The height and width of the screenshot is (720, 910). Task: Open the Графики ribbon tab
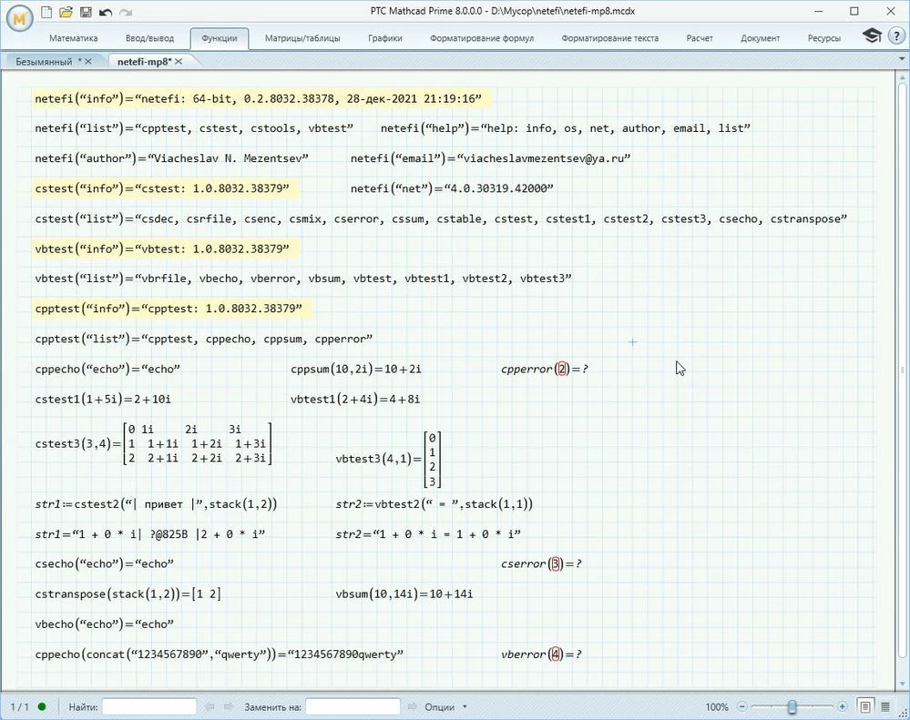[384, 38]
